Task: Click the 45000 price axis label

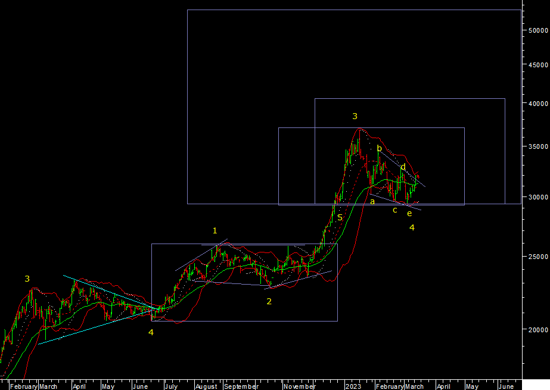Action: coord(538,65)
